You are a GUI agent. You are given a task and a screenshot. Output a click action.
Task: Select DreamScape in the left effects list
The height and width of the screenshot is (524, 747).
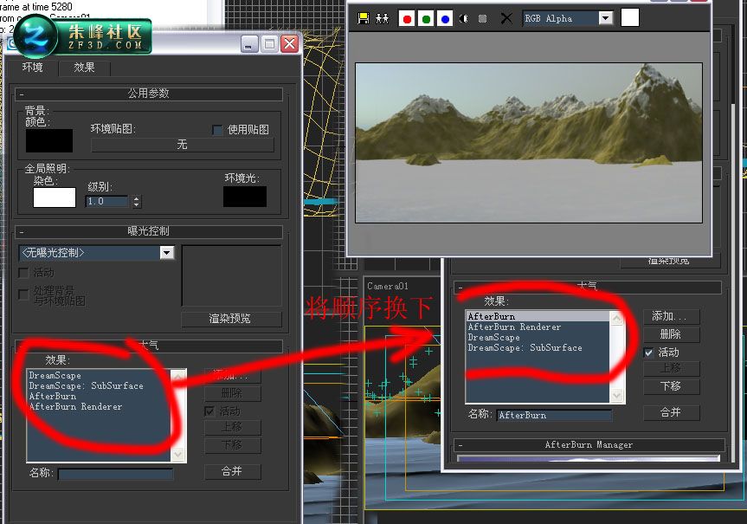(x=55, y=375)
